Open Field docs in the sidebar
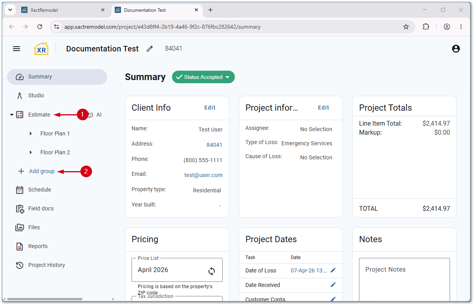The height and width of the screenshot is (305, 474). pyautogui.click(x=41, y=208)
